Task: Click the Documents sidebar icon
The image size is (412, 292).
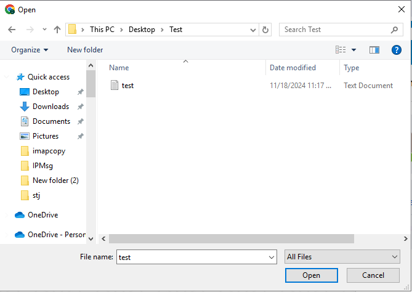Action: 25,121
